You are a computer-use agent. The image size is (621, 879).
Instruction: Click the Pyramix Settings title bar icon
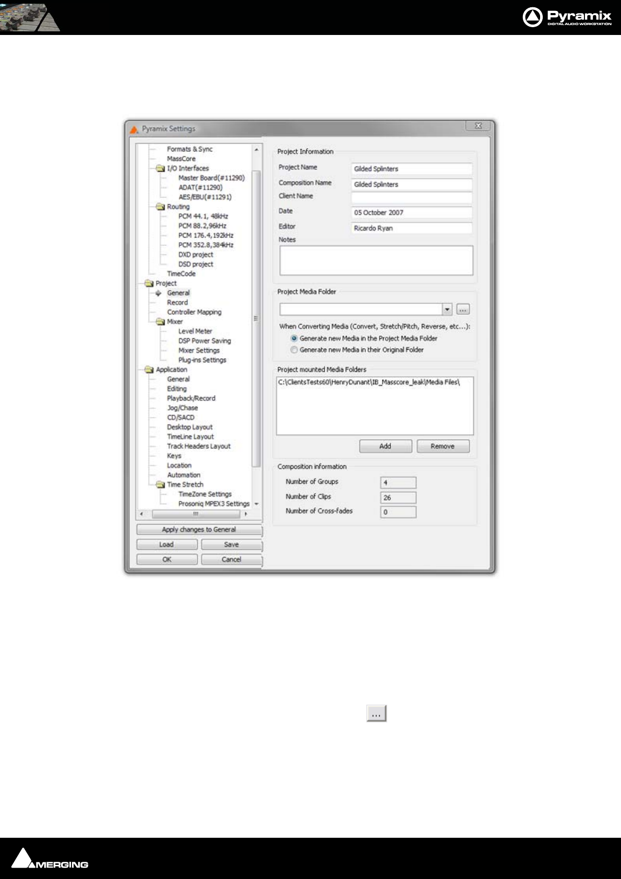[x=134, y=129]
